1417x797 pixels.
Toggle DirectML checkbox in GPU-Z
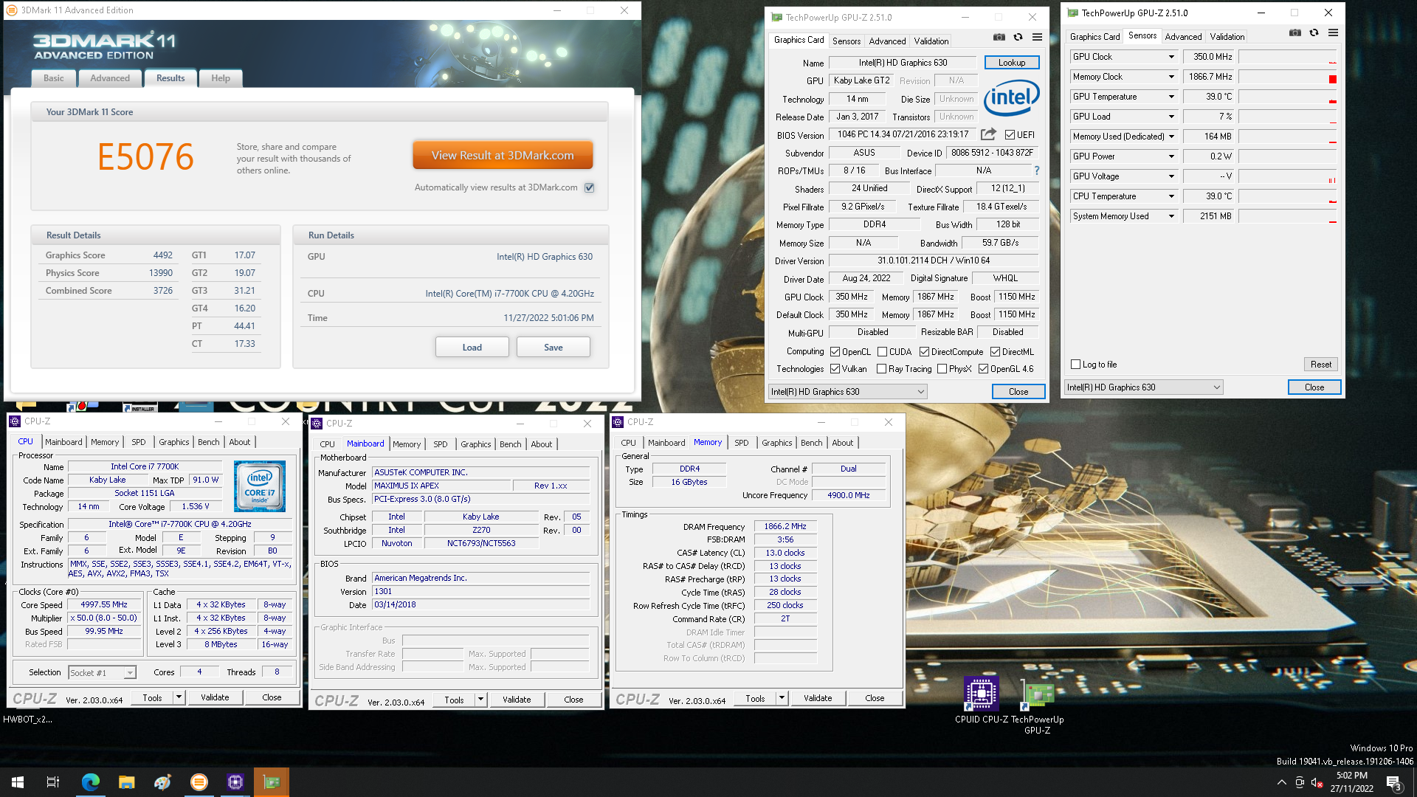[x=995, y=352]
